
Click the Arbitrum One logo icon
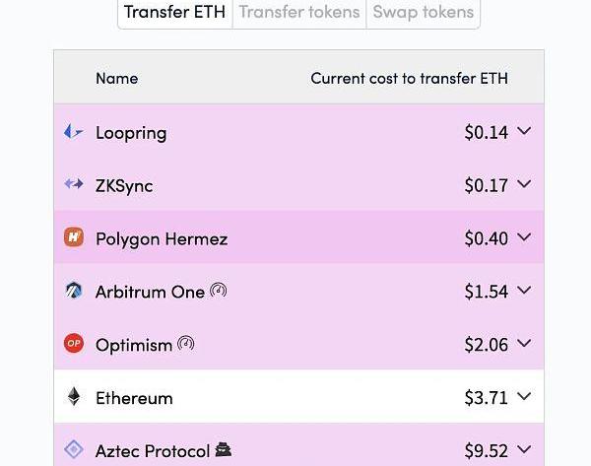(x=74, y=291)
